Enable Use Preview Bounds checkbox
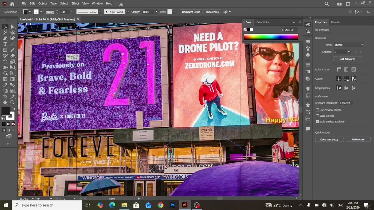374x210 pixels. click(317, 110)
